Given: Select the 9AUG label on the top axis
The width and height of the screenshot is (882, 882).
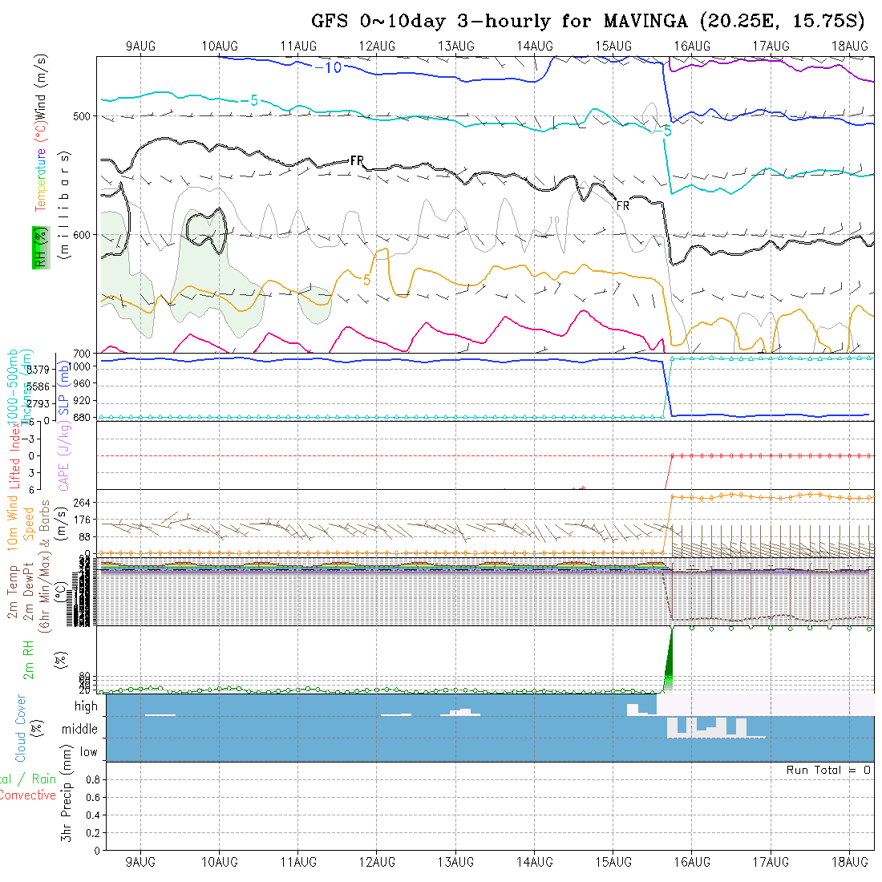Looking at the screenshot, I should 140,47.
